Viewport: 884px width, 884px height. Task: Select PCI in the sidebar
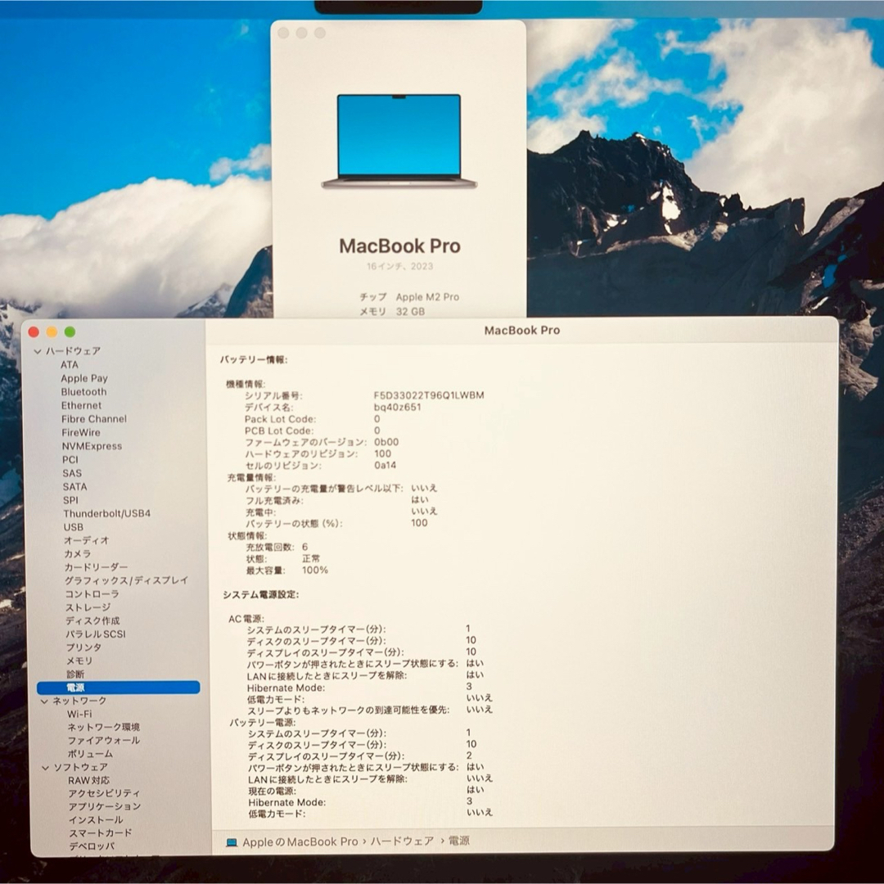pyautogui.click(x=70, y=459)
